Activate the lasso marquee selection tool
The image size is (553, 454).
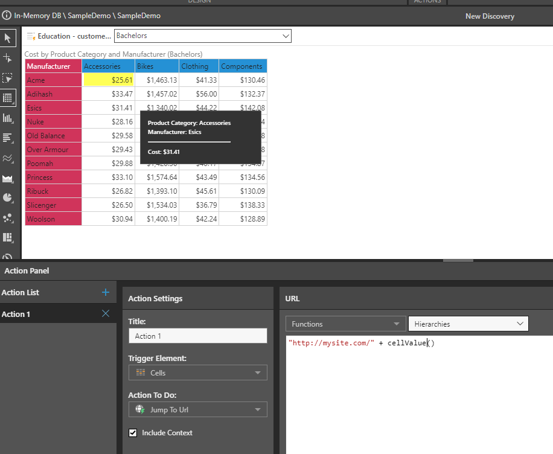pos(7,78)
